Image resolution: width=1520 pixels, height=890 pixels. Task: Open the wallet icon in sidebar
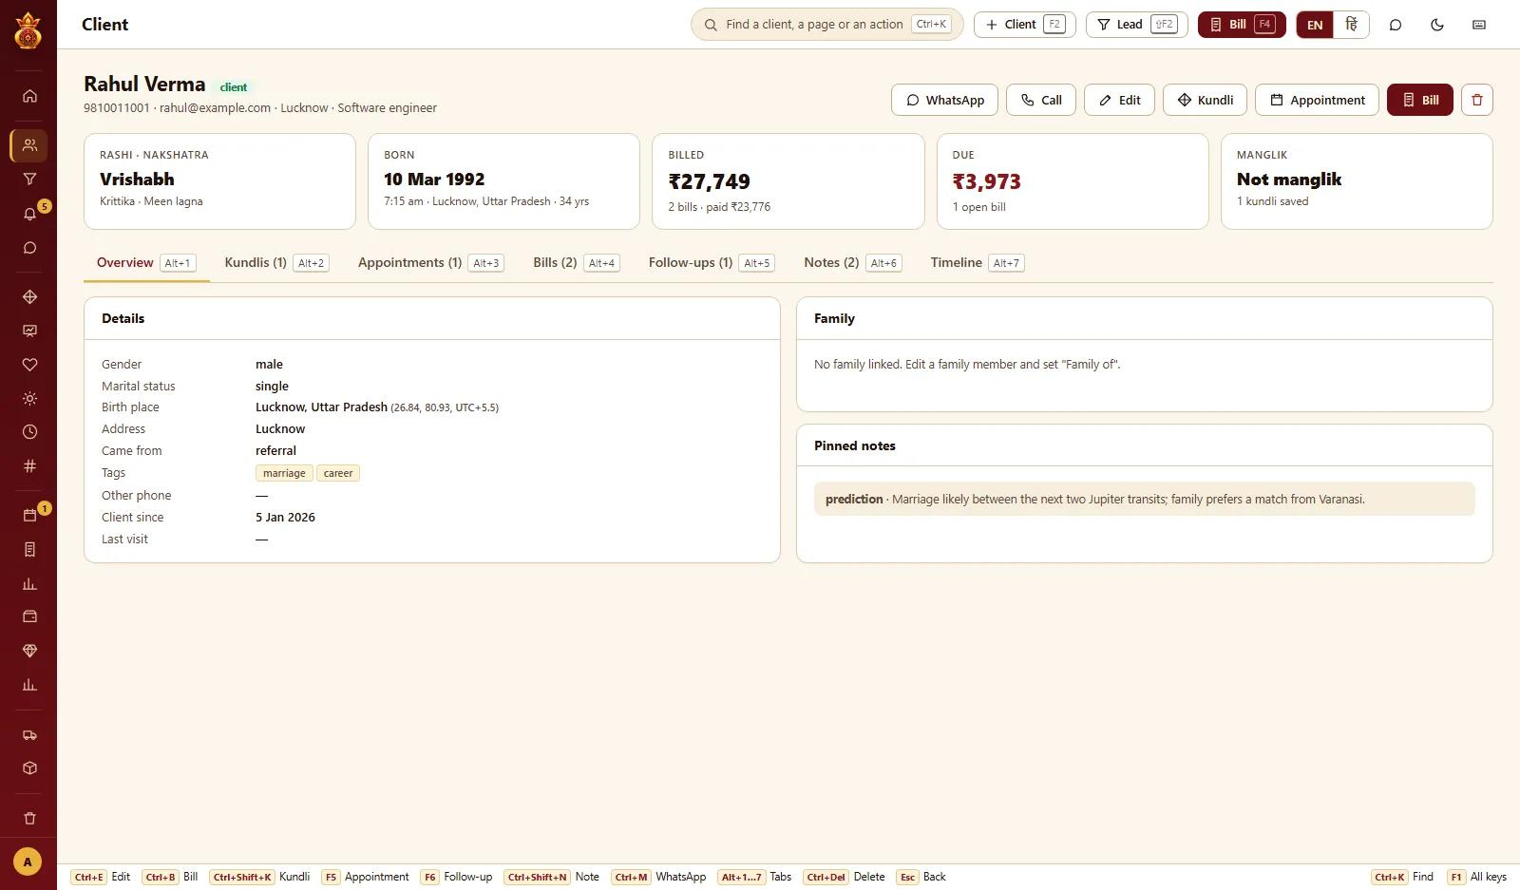[x=29, y=616]
